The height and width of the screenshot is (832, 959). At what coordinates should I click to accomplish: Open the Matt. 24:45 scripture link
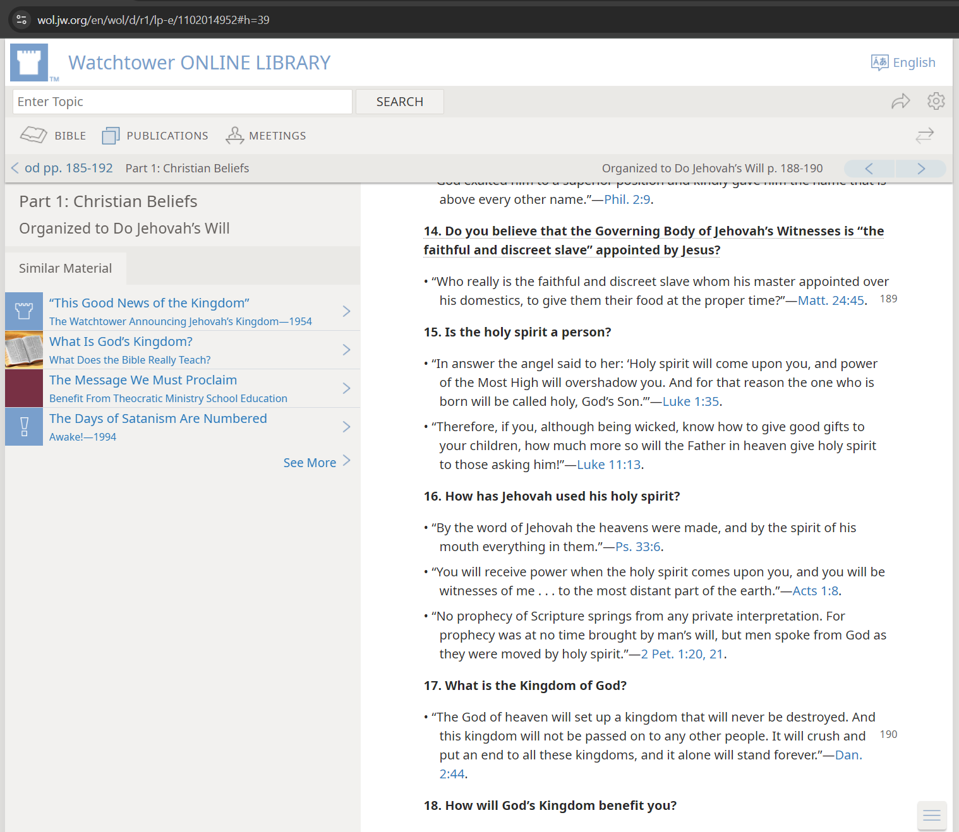[x=830, y=300]
